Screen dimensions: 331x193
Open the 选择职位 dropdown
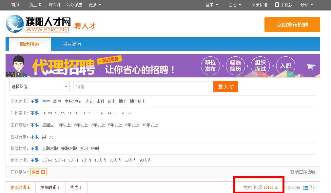(39, 87)
